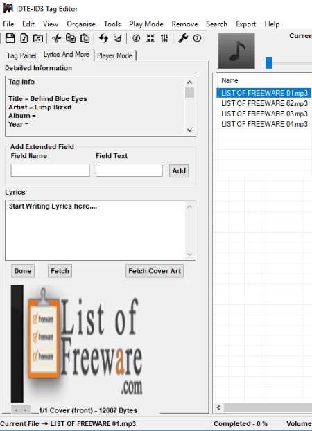Click the four inward arrows toolbar icon
The width and height of the screenshot is (312, 431).
[x=150, y=38]
